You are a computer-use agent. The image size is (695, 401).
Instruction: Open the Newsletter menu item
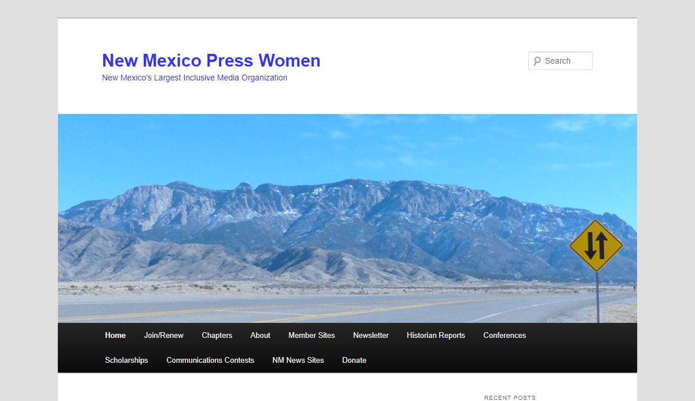click(x=371, y=335)
